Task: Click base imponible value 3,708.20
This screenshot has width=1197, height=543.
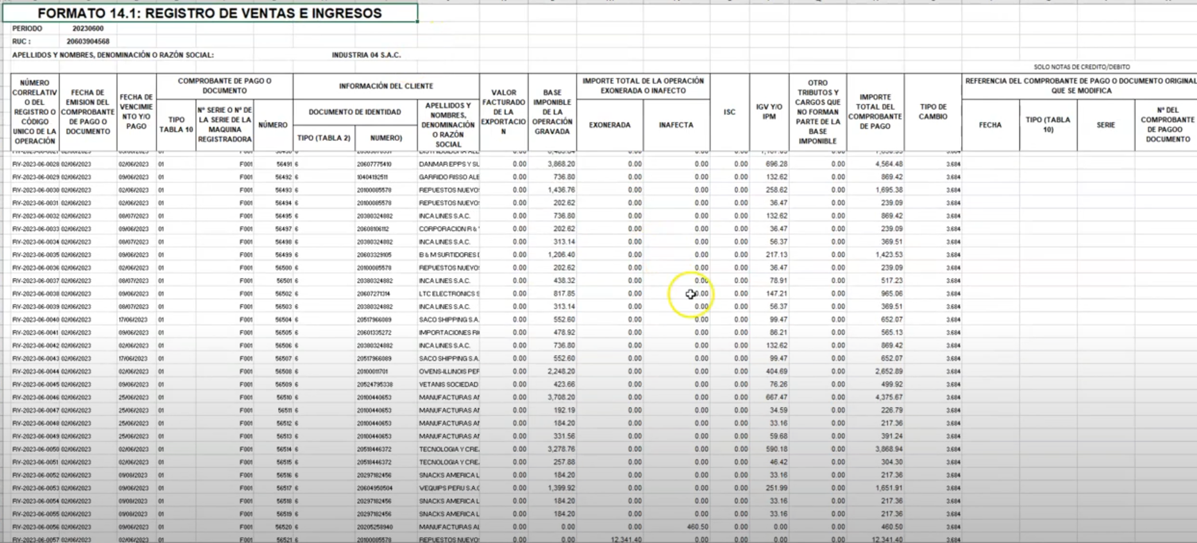Action: tap(552, 397)
